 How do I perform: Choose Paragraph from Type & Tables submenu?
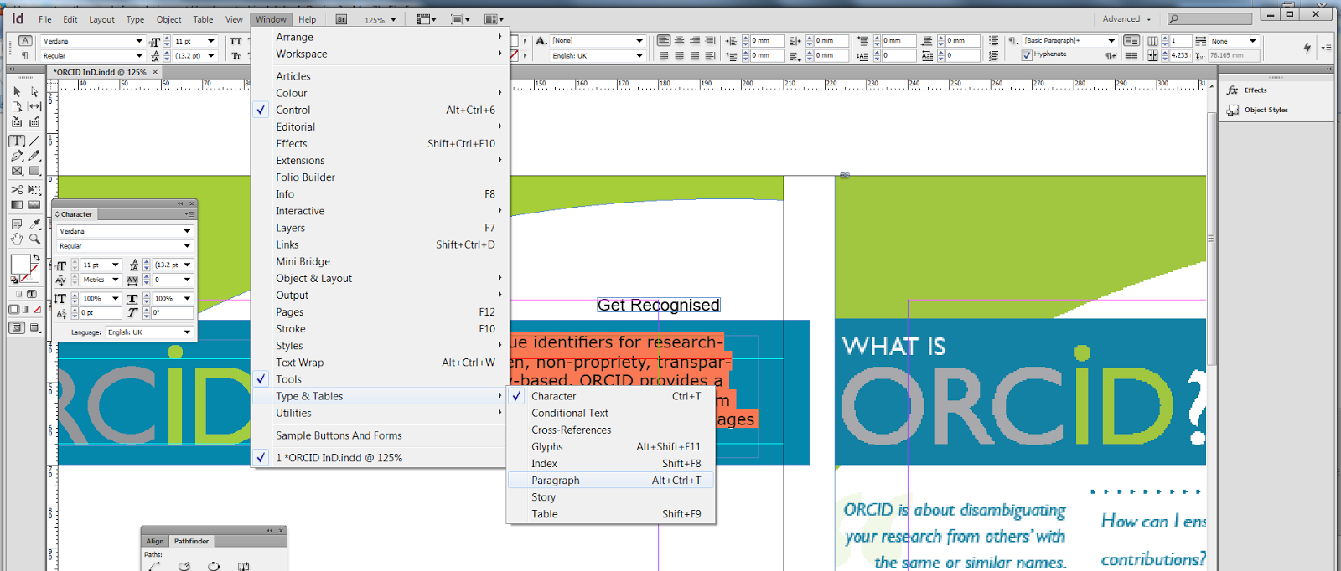coord(611,481)
